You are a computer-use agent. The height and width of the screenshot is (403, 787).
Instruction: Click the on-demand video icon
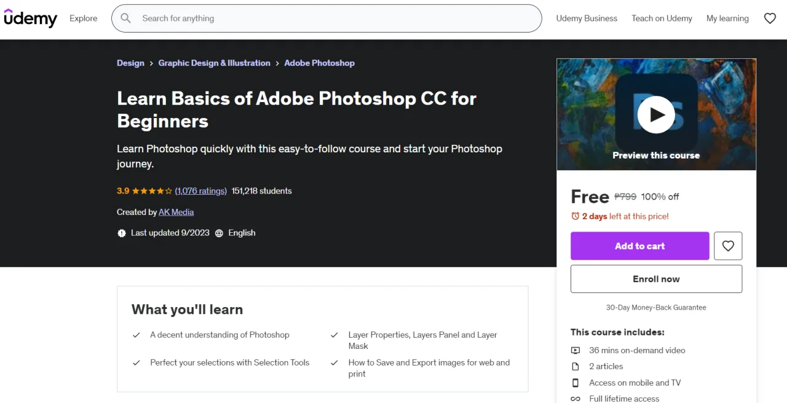[575, 351]
